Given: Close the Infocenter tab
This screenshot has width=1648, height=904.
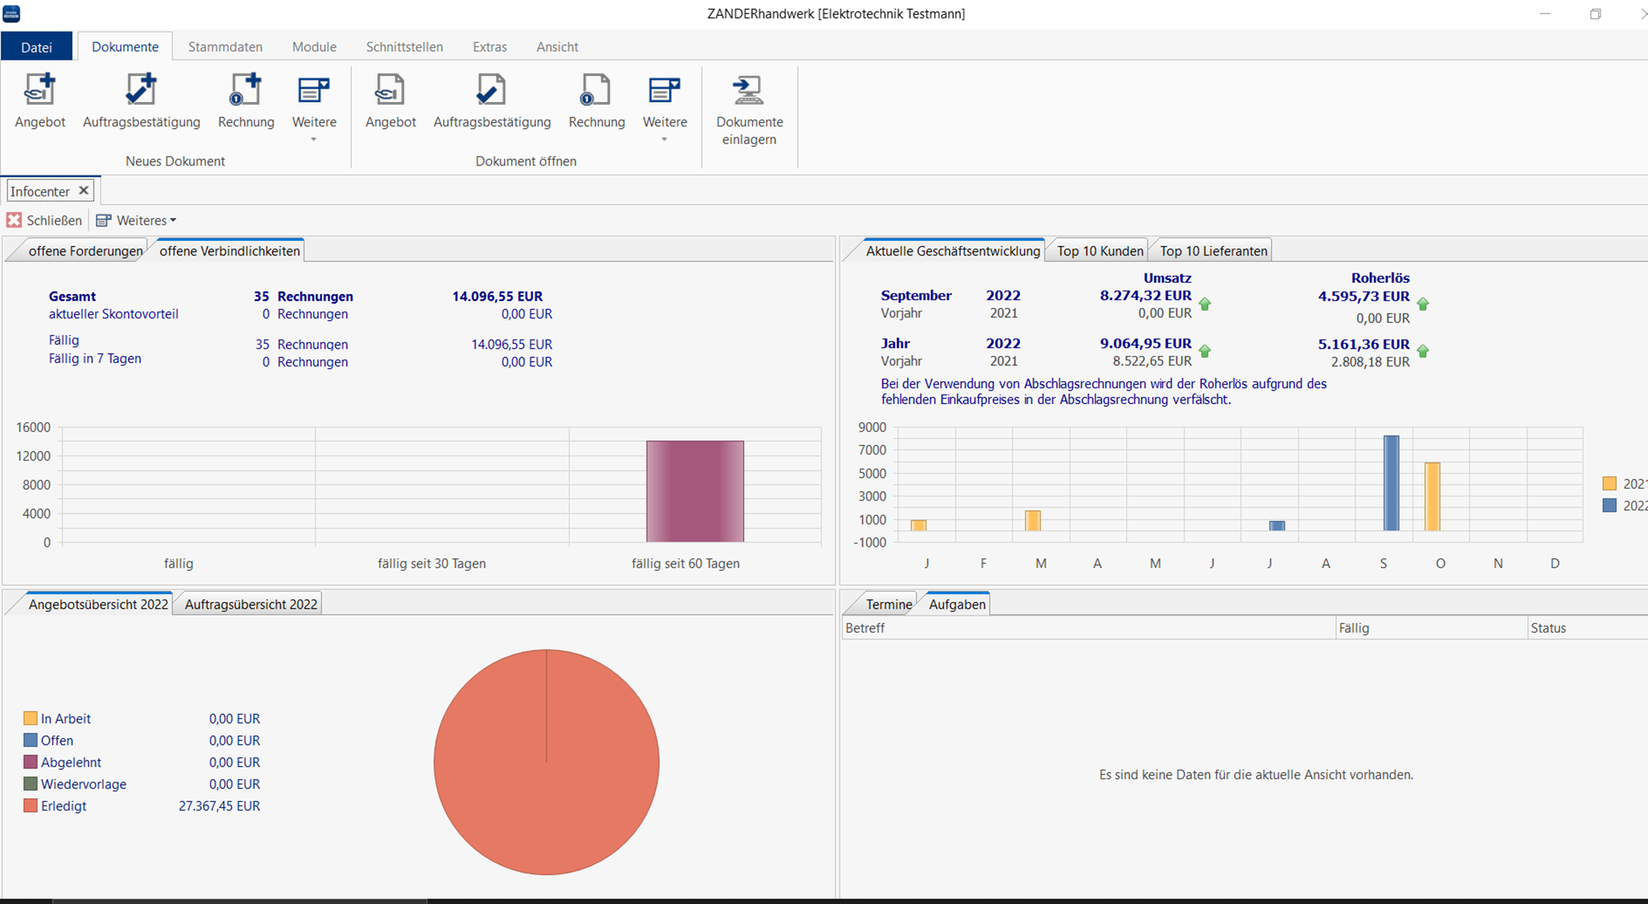Looking at the screenshot, I should tap(83, 190).
